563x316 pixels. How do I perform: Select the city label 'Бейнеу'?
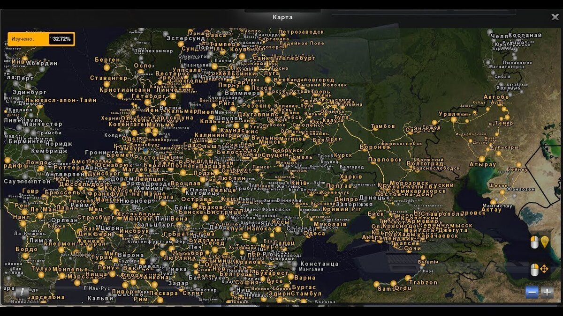517,169
